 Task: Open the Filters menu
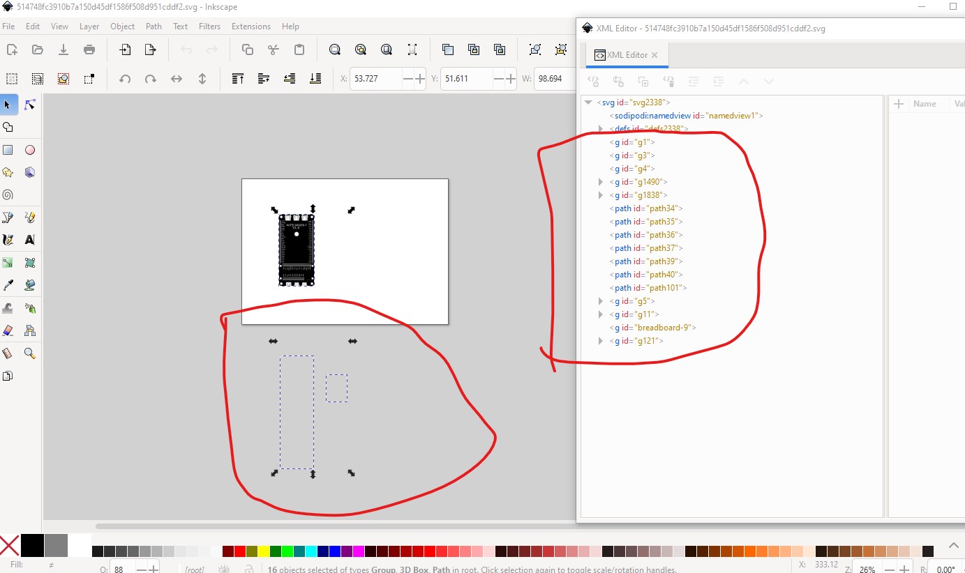tap(209, 26)
